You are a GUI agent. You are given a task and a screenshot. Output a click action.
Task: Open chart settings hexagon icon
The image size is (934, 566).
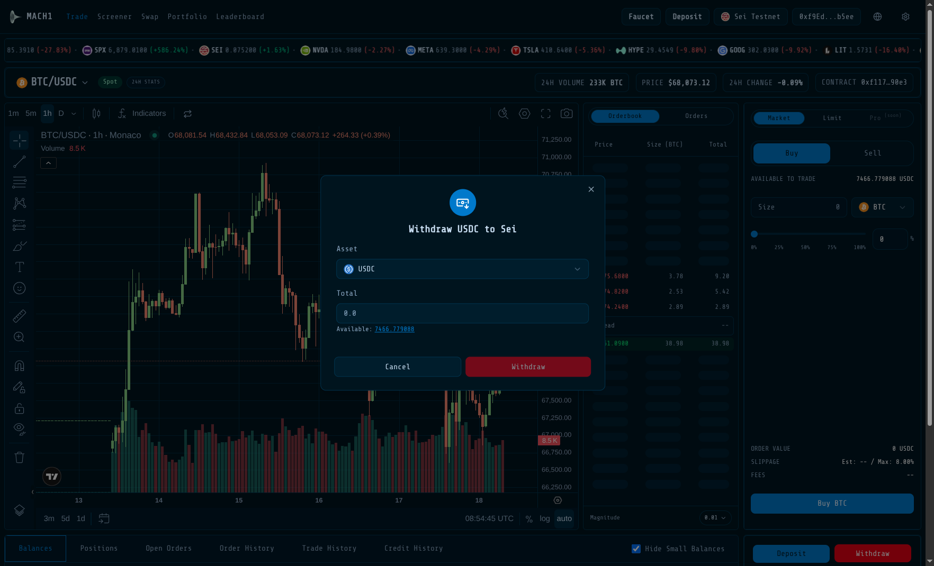point(524,113)
